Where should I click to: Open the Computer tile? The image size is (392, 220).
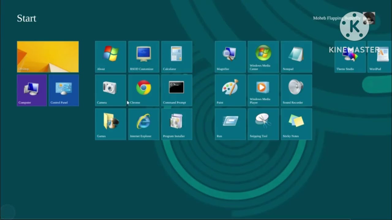coord(32,90)
